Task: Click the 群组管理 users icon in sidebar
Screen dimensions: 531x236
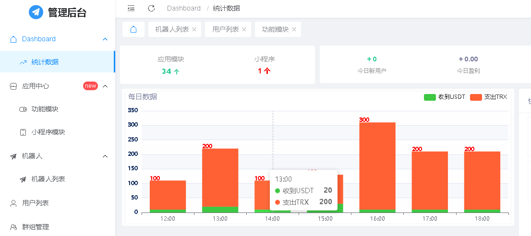Action: click(13, 227)
